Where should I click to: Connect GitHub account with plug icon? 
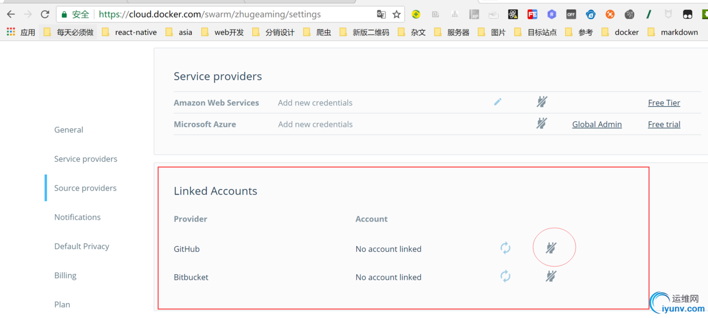551,248
